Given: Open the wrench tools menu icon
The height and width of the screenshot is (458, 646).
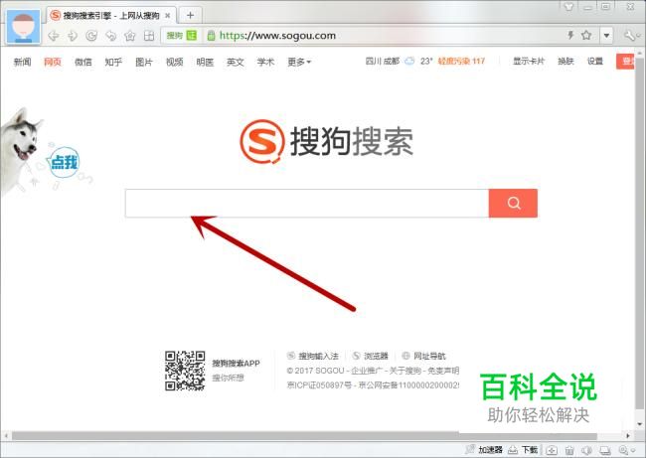Looking at the screenshot, I should point(630,36).
